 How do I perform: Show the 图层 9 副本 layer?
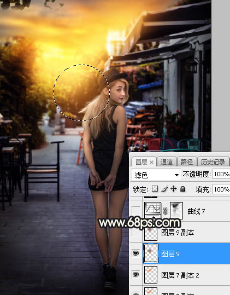(135, 232)
